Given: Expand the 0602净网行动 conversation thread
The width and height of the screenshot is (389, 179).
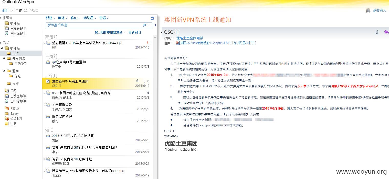Looking at the screenshot, I should click(x=45, y=93).
